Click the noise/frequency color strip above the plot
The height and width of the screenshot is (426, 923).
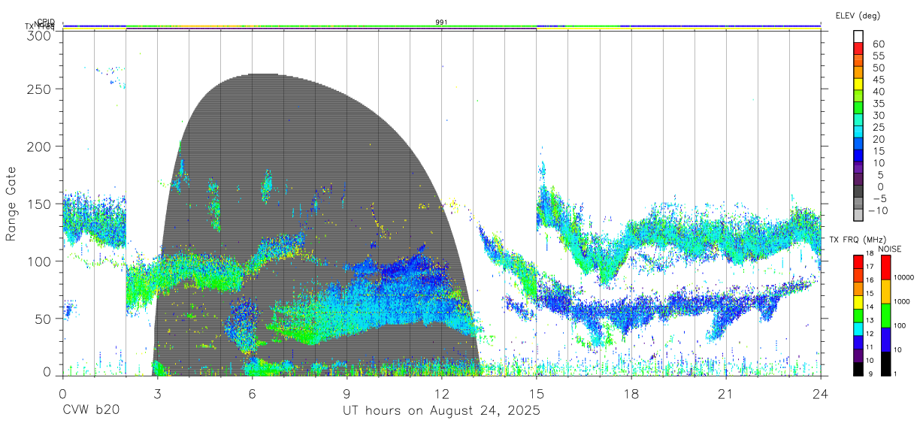(441, 26)
